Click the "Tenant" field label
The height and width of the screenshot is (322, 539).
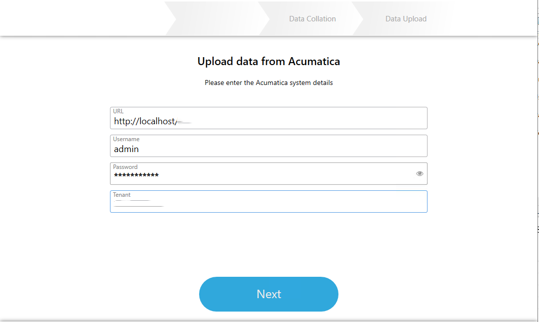click(x=121, y=195)
